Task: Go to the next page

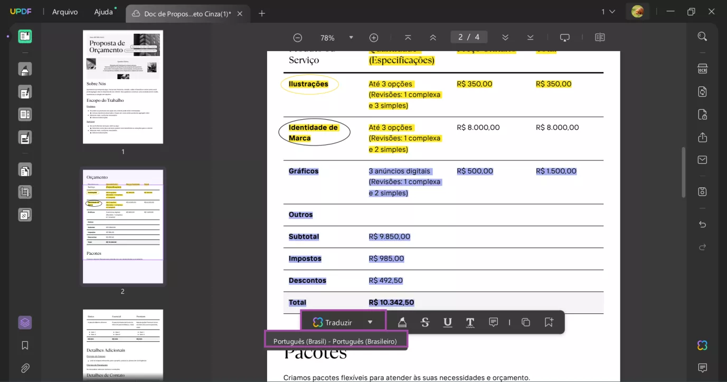Action: 505,37
